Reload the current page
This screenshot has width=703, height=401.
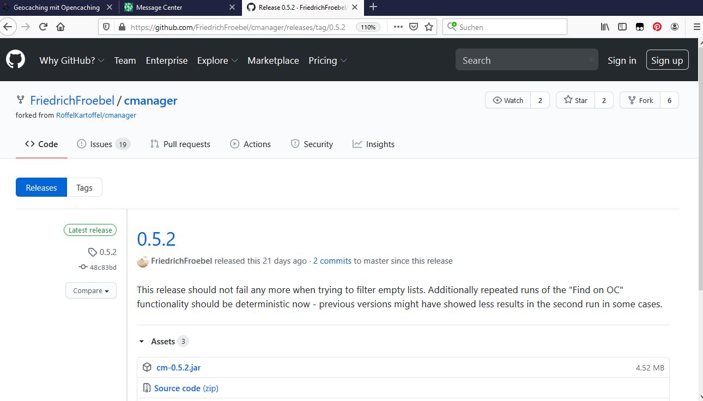pos(43,27)
